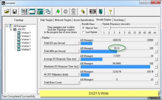Duplicate the selected worker
The image size is (162, 100).
[48, 11]
